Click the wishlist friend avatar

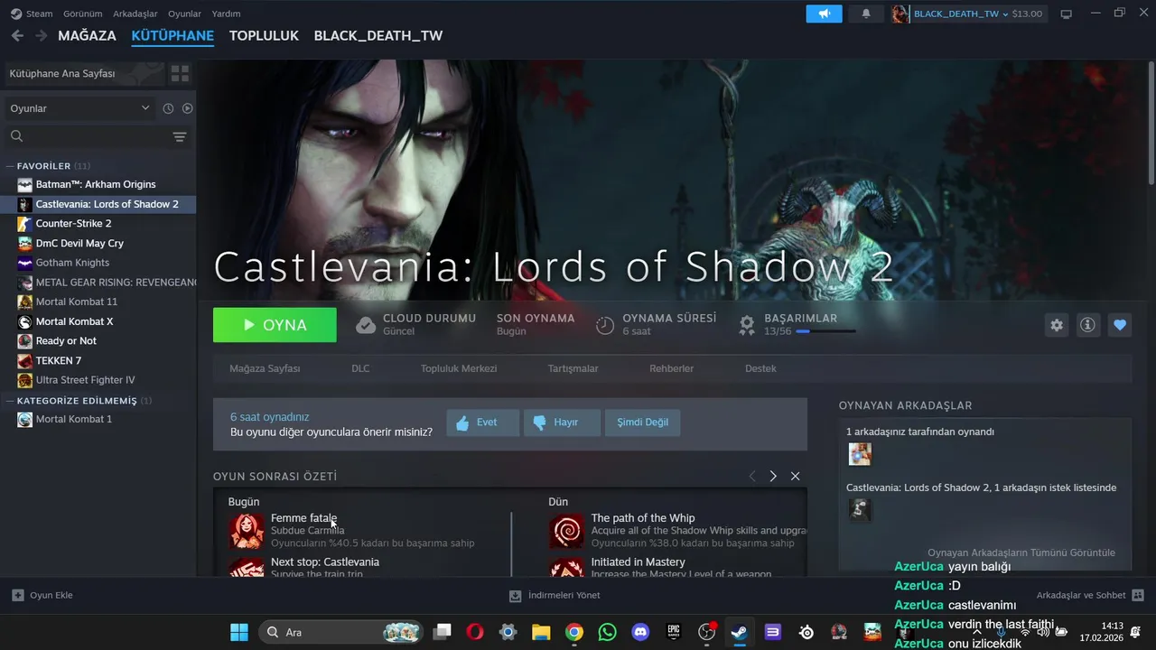860,510
